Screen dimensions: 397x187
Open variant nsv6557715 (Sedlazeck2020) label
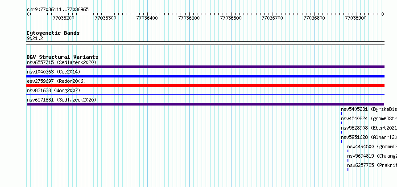[62, 62]
